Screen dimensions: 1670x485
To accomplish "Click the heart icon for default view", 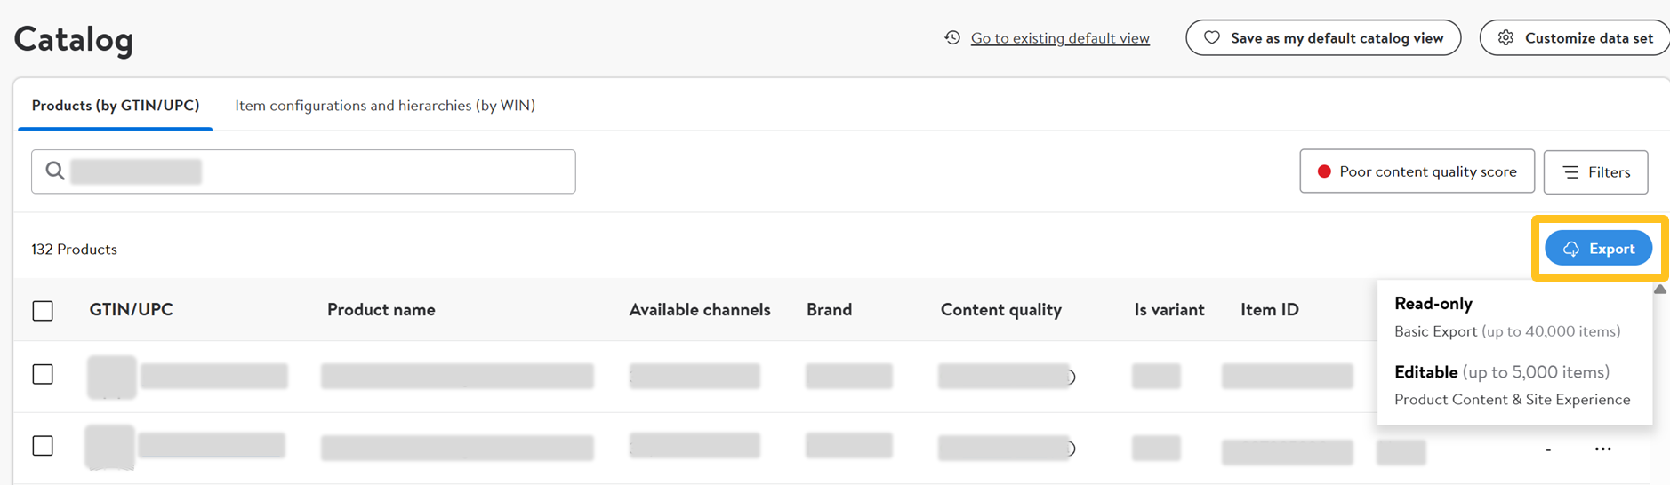I will [1211, 37].
